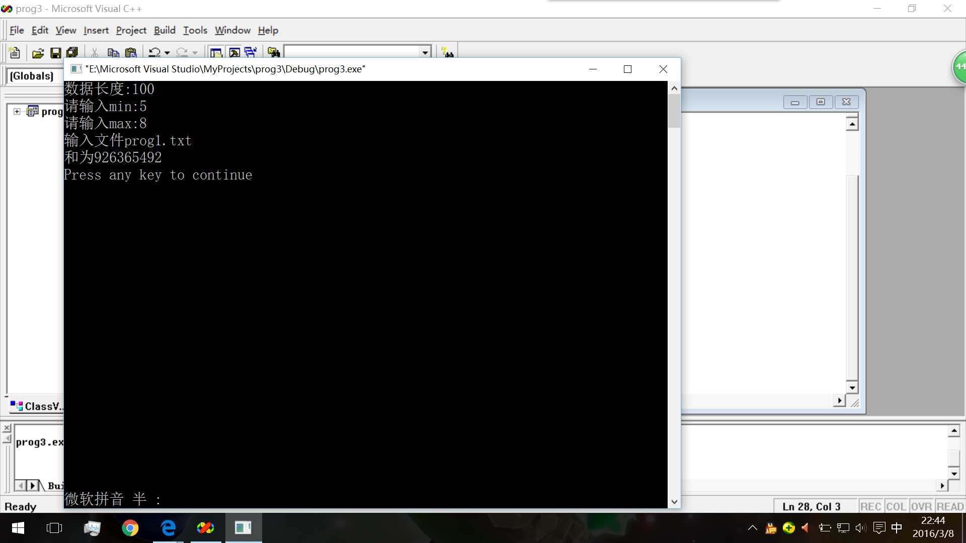Click the Find in Files icon
Viewport: 966px width, 543px height.
[x=274, y=52]
